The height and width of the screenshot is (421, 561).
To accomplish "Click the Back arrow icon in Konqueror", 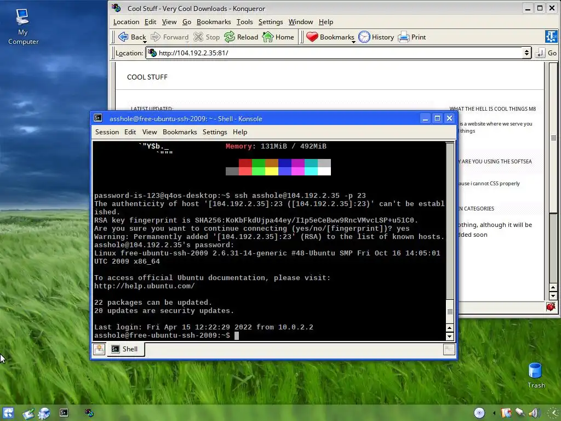I will [123, 37].
